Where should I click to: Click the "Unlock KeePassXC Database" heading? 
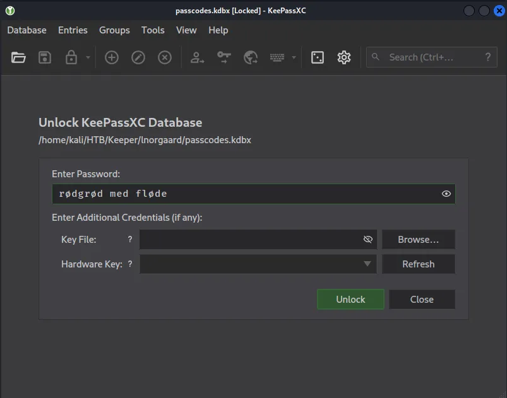pyautogui.click(x=121, y=122)
